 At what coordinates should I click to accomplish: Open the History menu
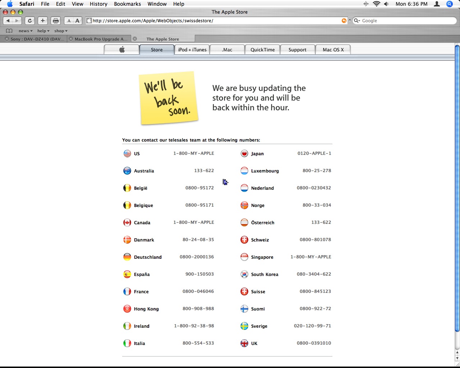tap(98, 4)
